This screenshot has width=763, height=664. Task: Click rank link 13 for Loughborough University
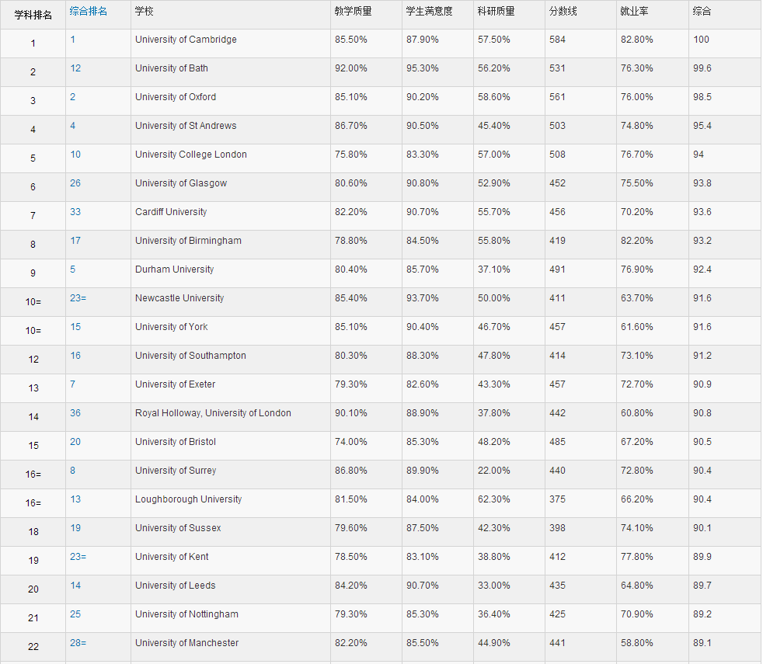(75, 499)
